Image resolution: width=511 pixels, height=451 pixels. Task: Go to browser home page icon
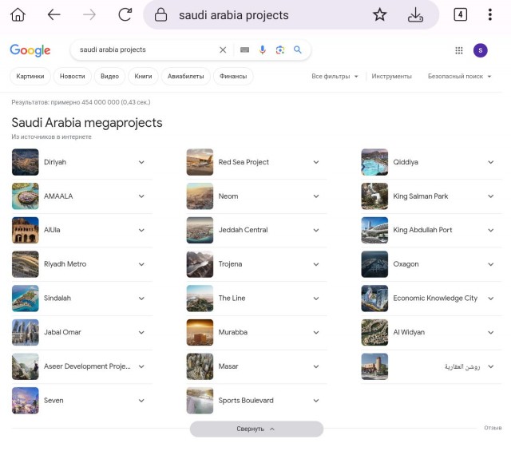click(18, 14)
